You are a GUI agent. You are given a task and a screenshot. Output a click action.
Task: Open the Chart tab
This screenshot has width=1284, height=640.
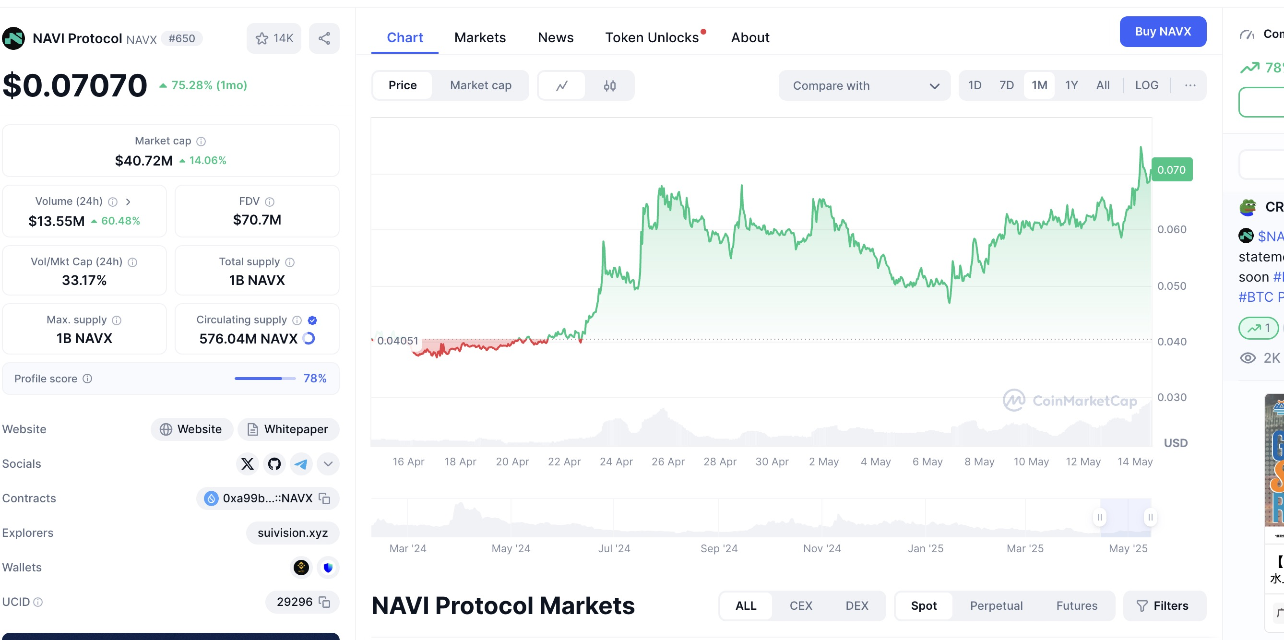[405, 37]
